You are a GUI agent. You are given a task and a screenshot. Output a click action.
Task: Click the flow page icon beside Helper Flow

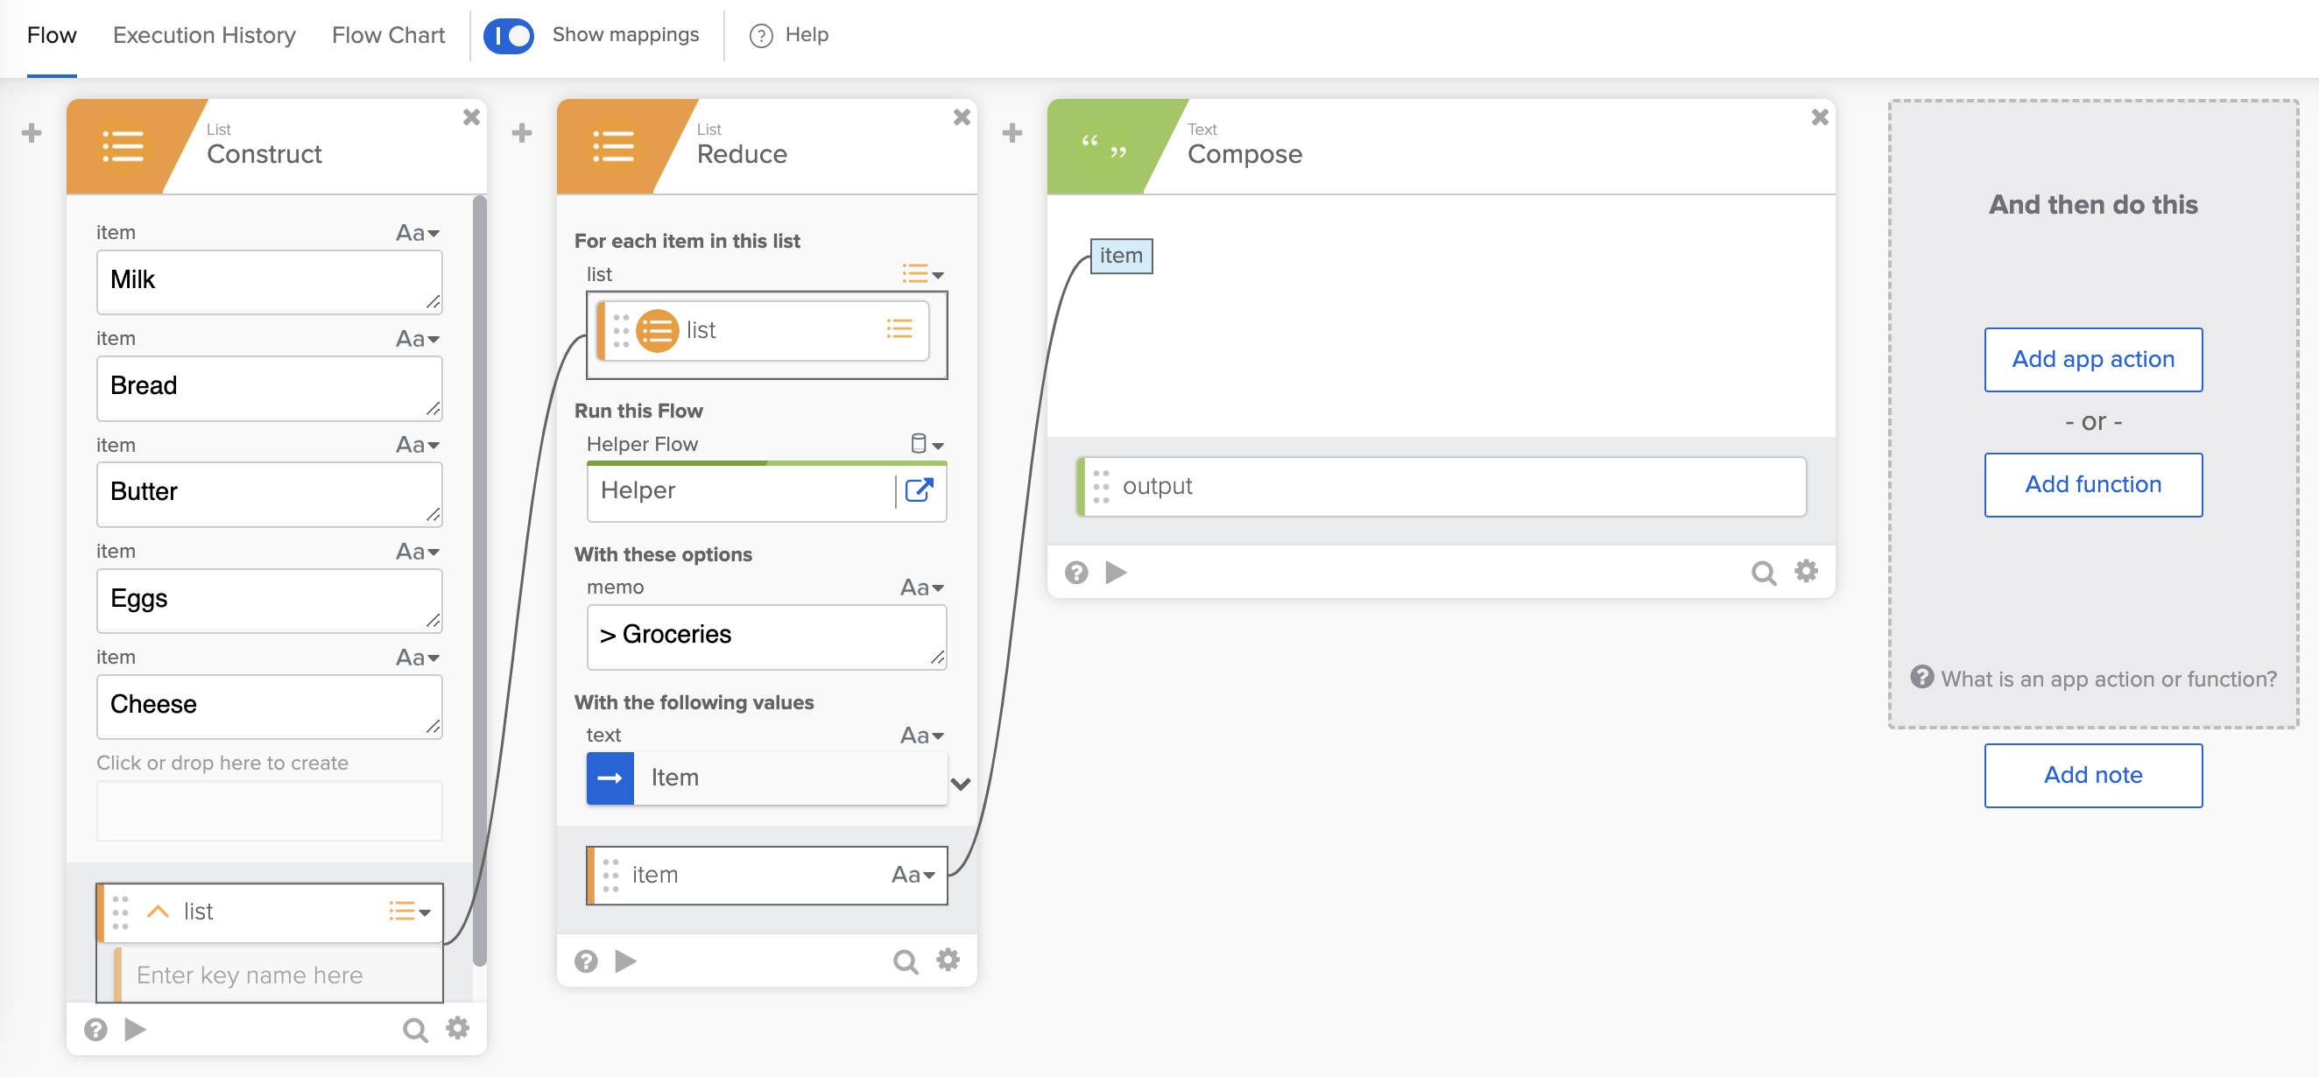pyautogui.click(x=920, y=443)
